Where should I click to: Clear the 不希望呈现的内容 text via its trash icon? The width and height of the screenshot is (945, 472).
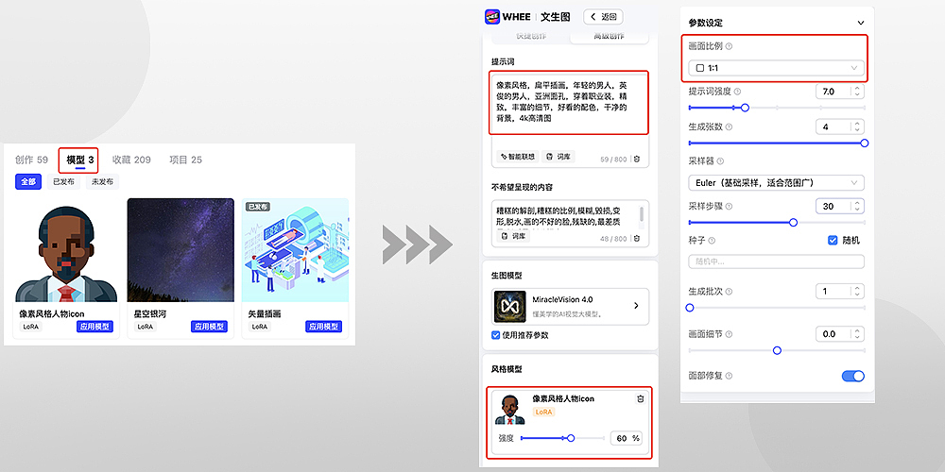(636, 239)
